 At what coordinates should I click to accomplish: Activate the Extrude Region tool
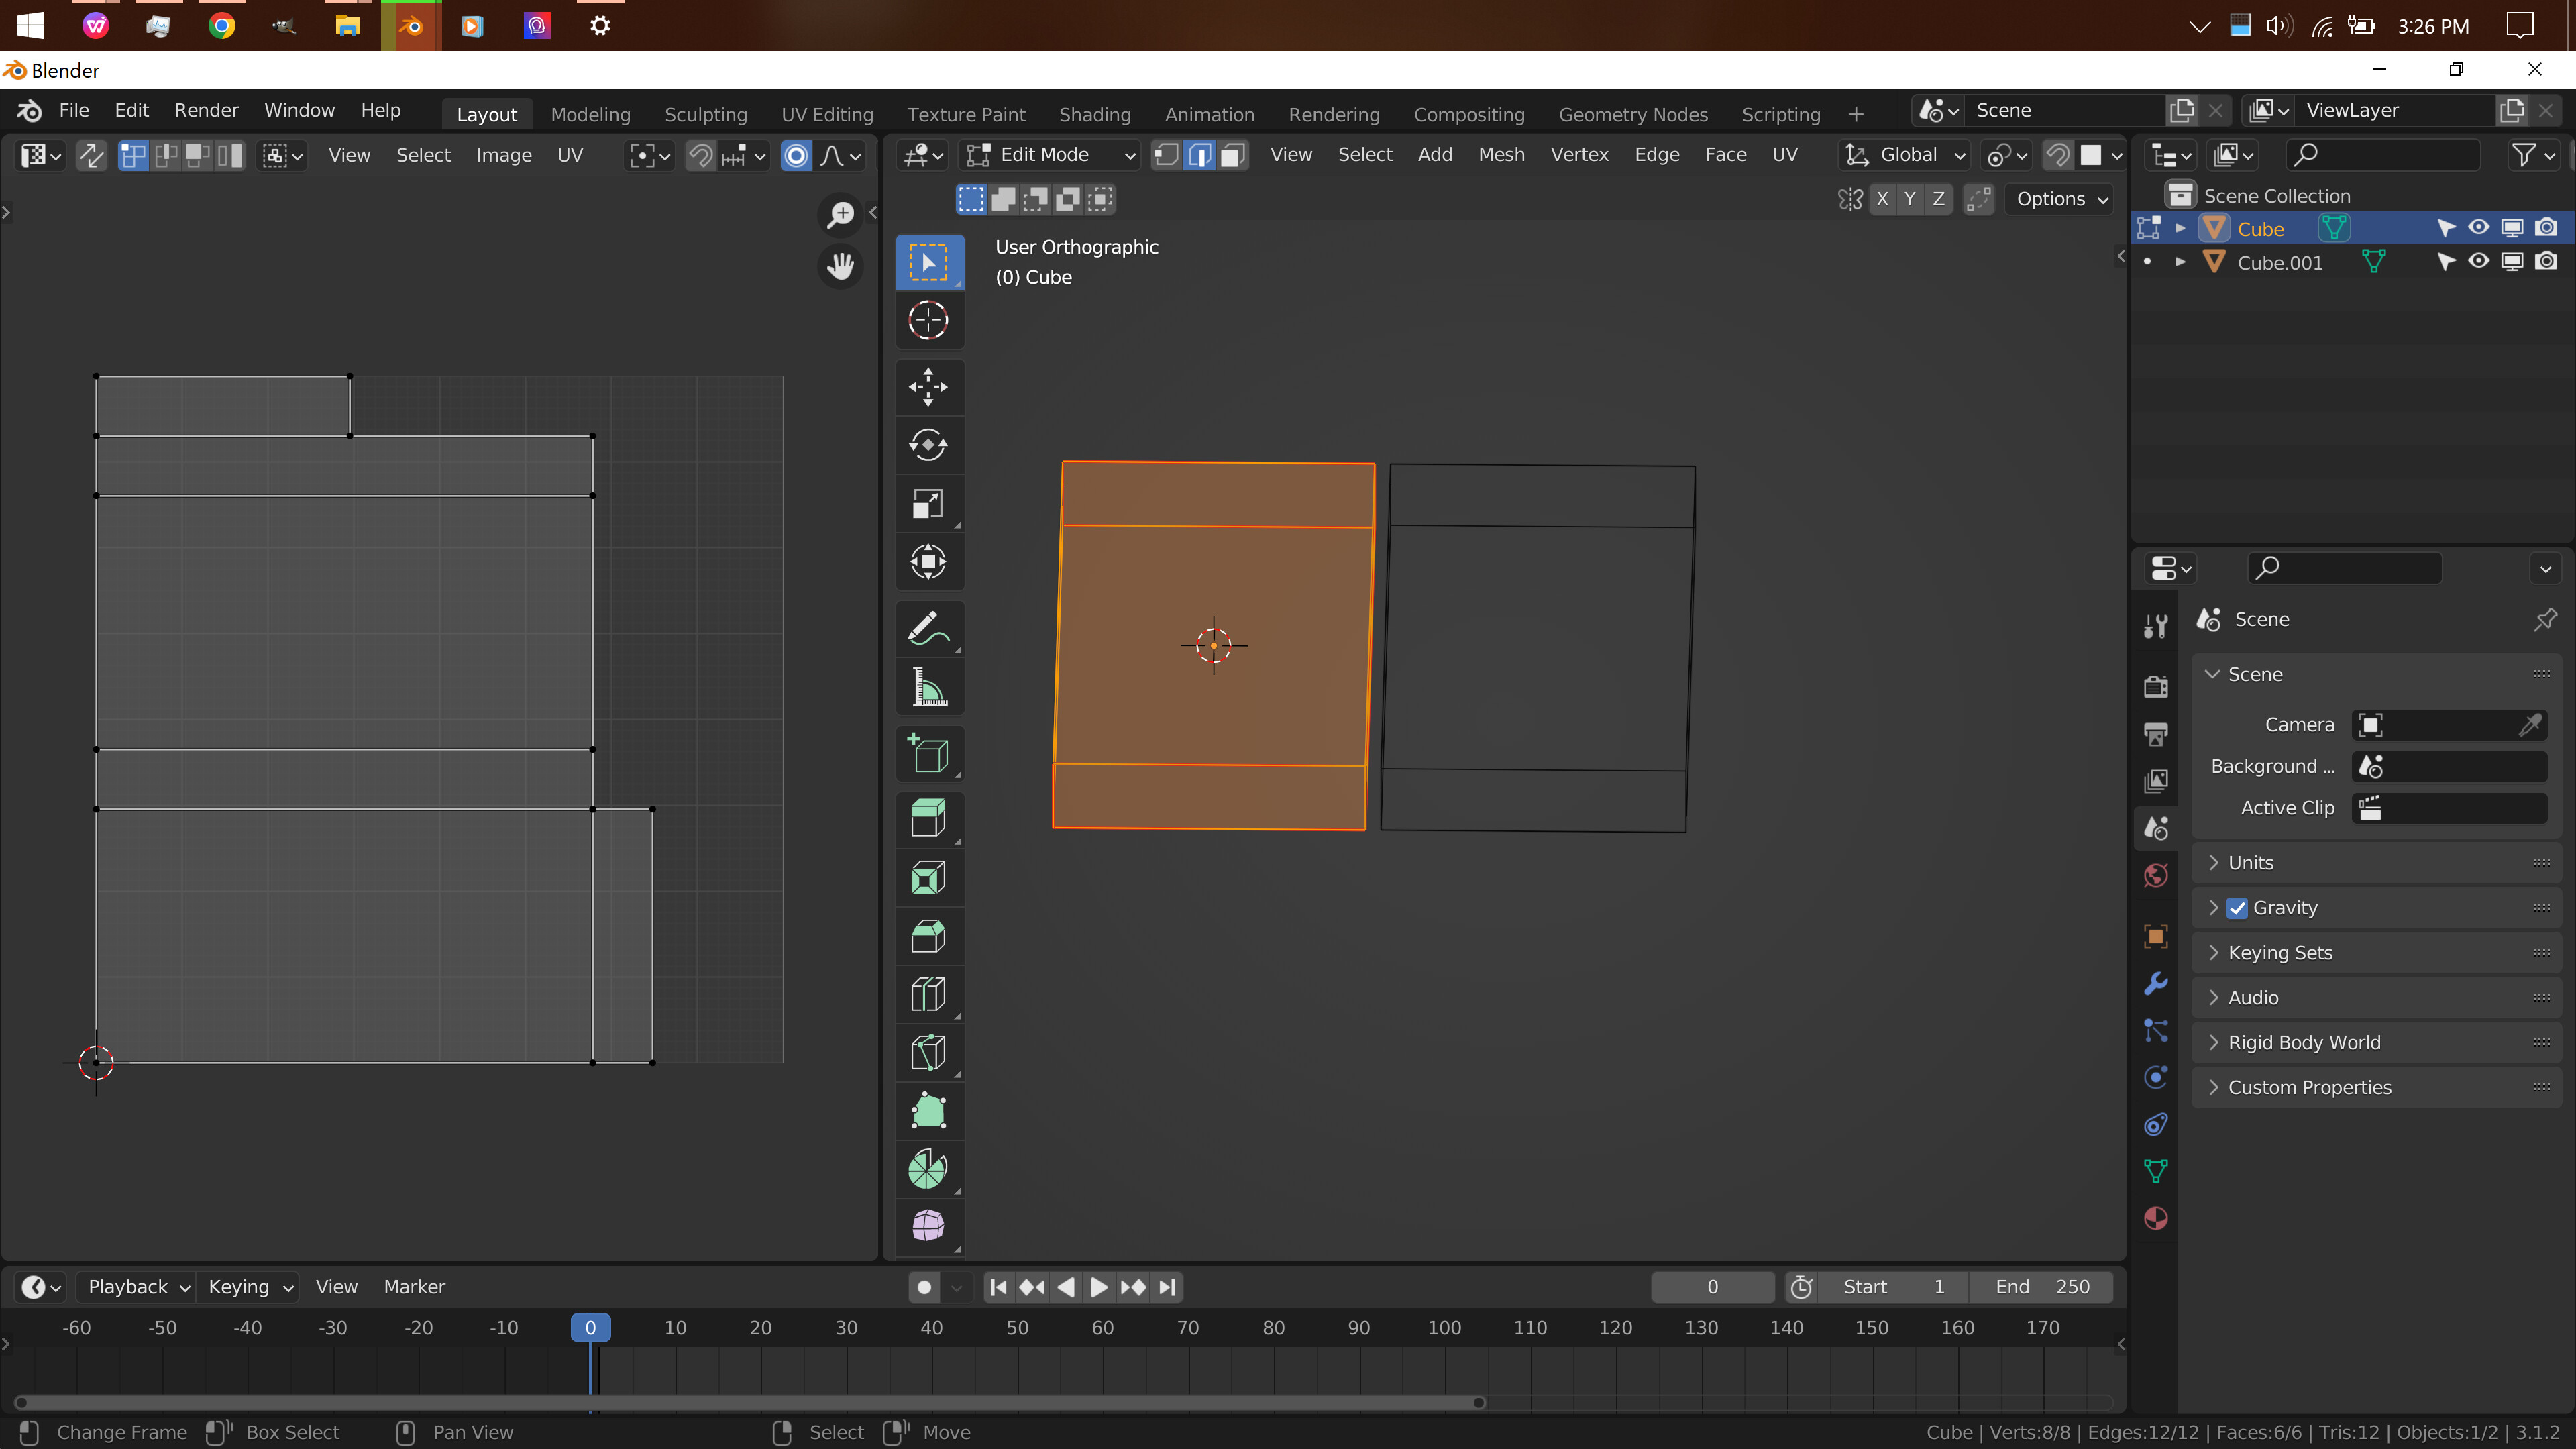coord(928,819)
